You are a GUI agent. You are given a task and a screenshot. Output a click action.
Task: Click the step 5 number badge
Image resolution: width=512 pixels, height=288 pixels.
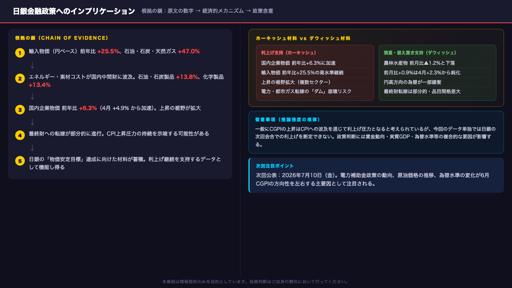[x=20, y=161]
